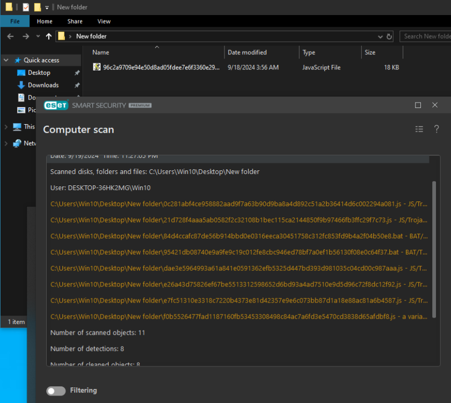
Task: Open recent locations dropdown arrow
Action: (38, 37)
